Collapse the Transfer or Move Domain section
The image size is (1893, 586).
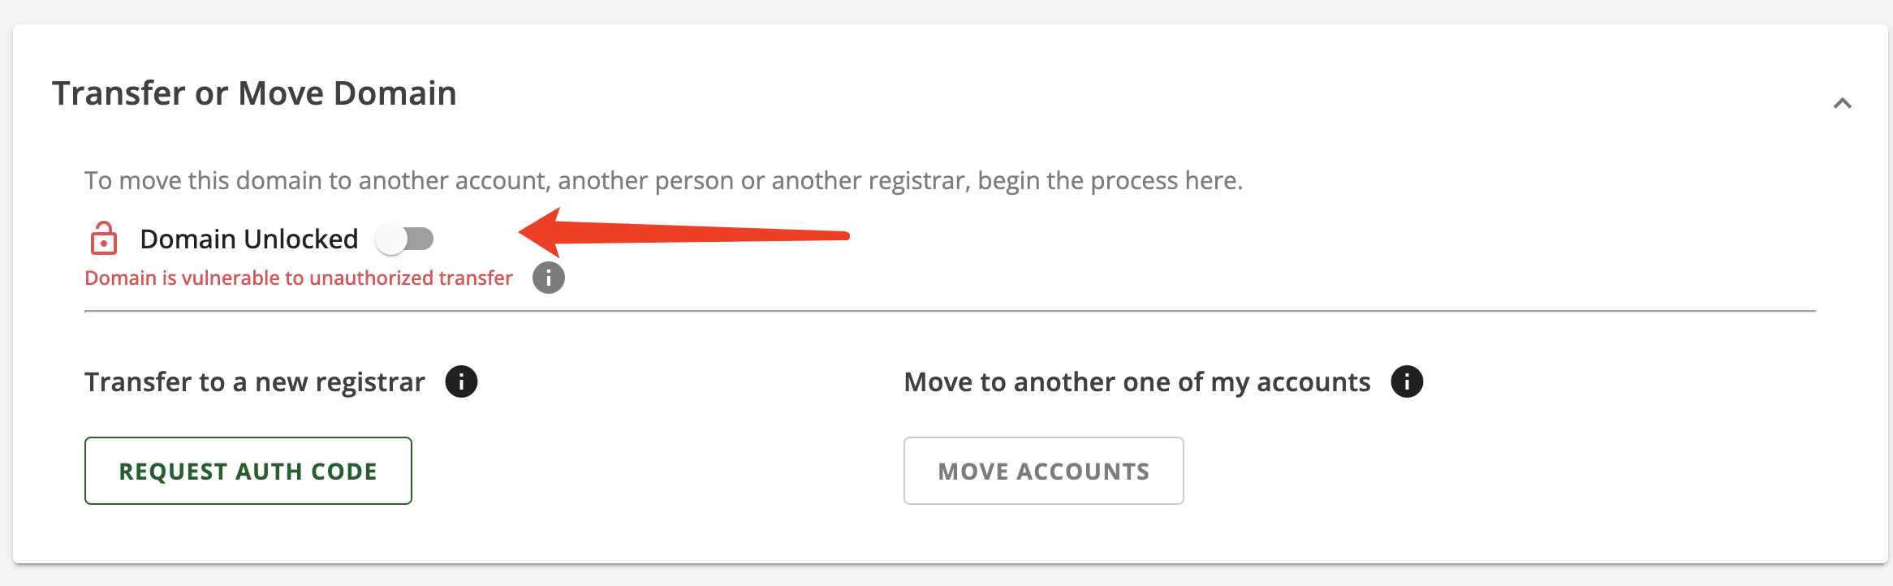1842,103
